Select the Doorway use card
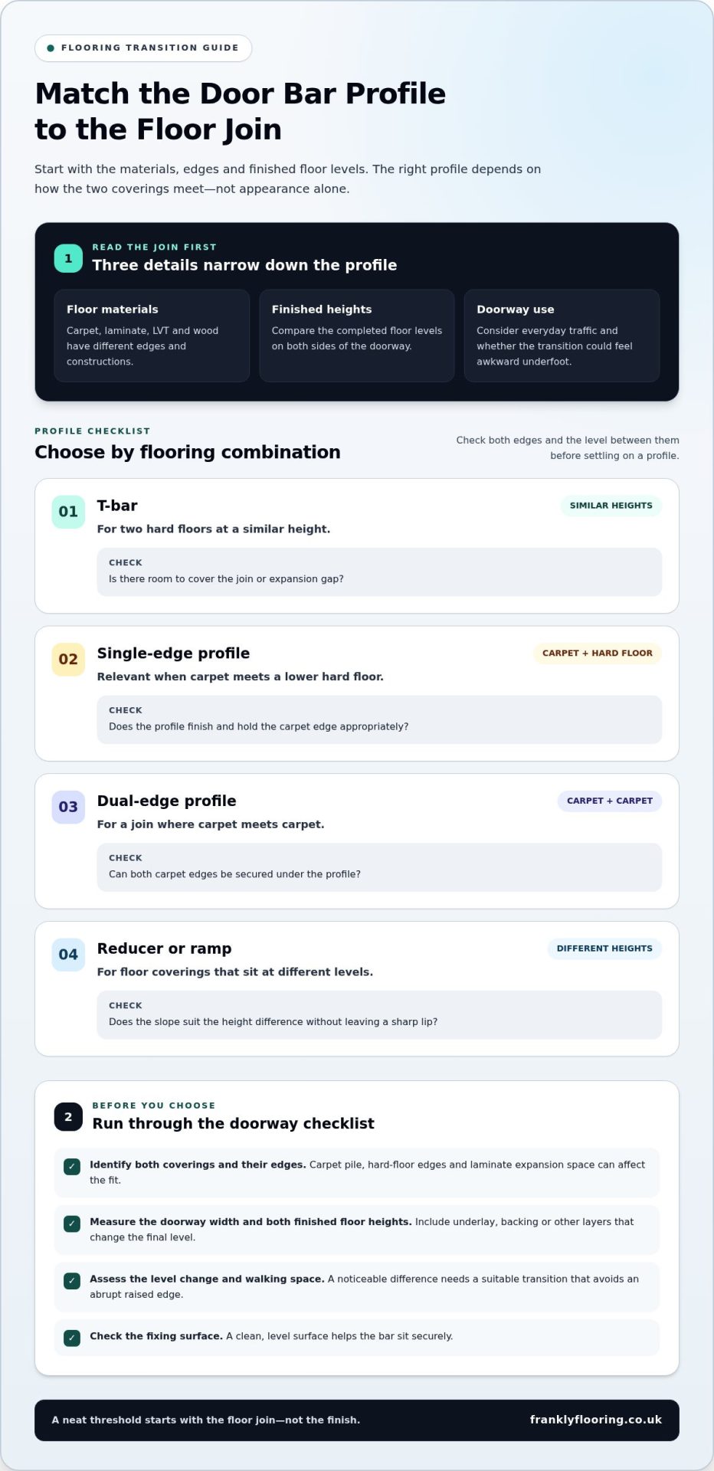The height and width of the screenshot is (1471, 714). point(562,336)
